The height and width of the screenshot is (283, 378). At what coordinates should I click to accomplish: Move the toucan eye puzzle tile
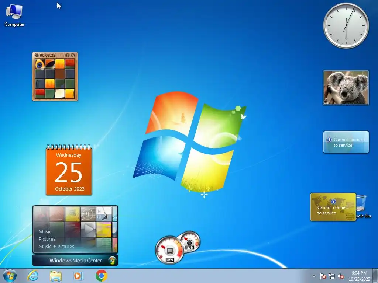coord(40,64)
